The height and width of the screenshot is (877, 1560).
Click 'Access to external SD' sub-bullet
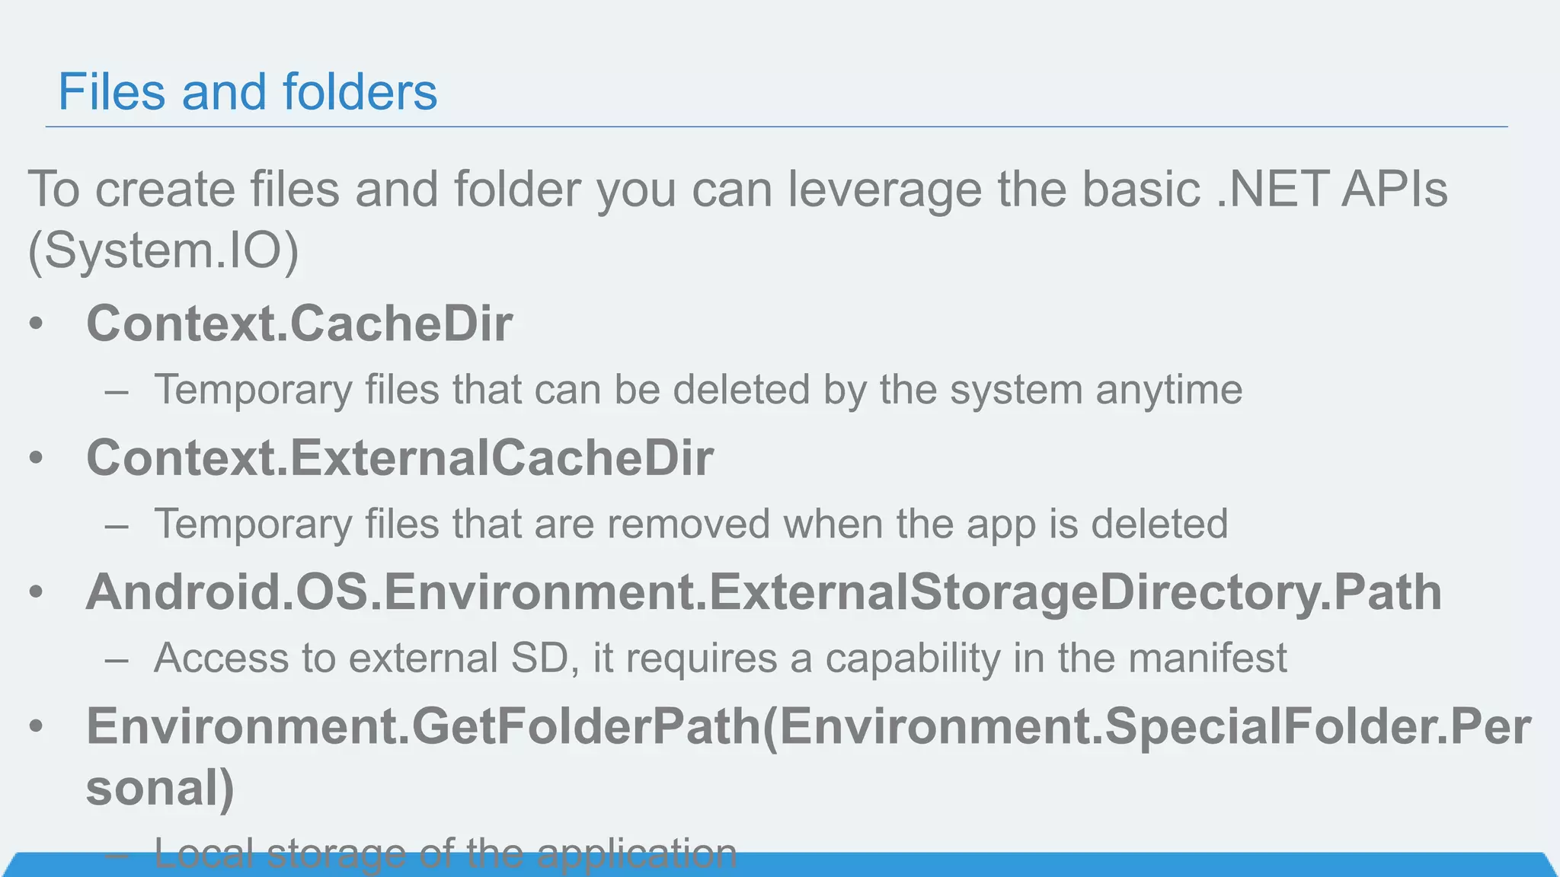(x=720, y=658)
